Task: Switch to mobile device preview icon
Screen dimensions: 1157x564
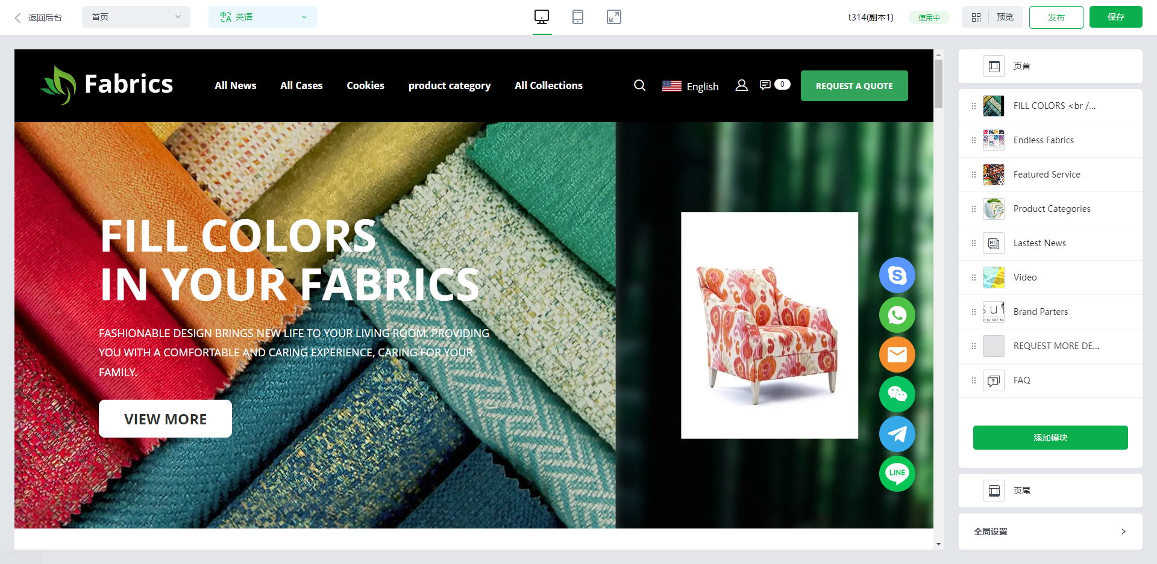Action: pyautogui.click(x=578, y=17)
